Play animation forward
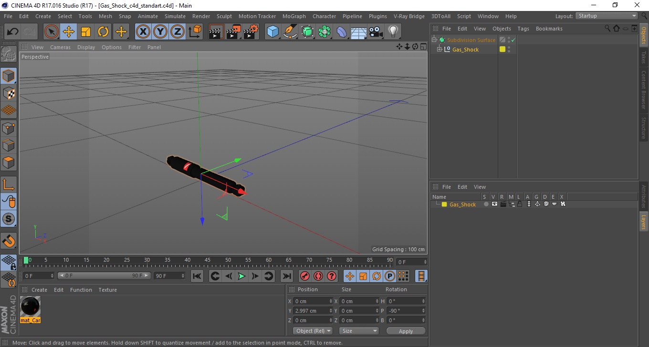The image size is (649, 347). click(242, 276)
